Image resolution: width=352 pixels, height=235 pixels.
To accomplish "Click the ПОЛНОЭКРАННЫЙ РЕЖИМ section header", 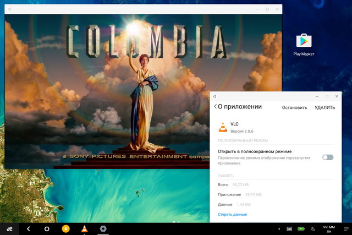I will tap(243, 141).
